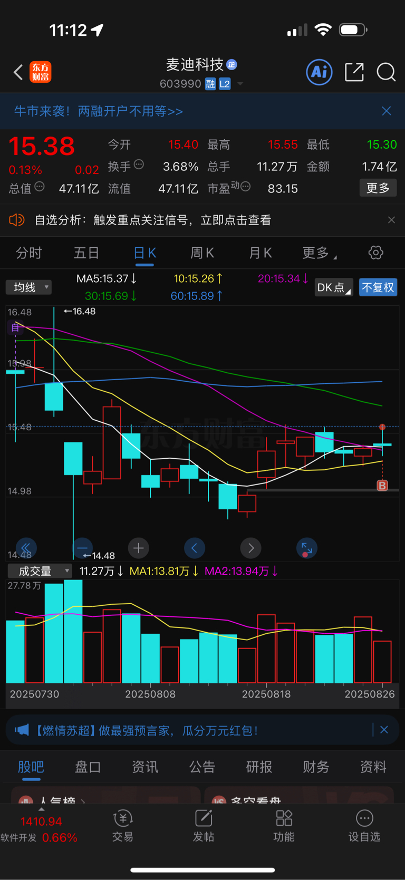Tap the enterprise verified badge by 麦迪科技
405x880 pixels.
(232, 65)
